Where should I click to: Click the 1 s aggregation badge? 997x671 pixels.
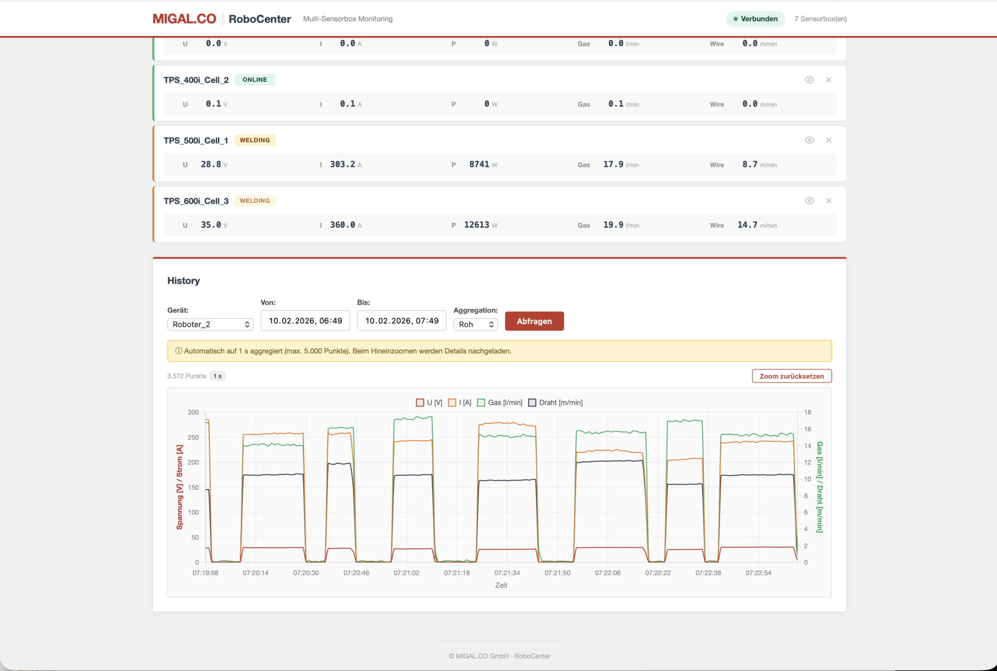pyautogui.click(x=217, y=376)
